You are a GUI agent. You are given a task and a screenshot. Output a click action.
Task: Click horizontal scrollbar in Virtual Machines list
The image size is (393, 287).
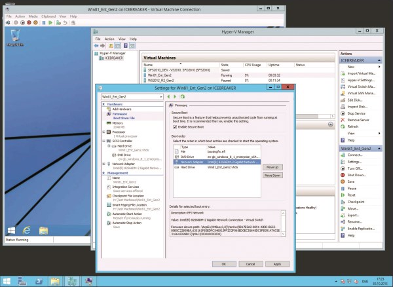pyautogui.click(x=307, y=117)
